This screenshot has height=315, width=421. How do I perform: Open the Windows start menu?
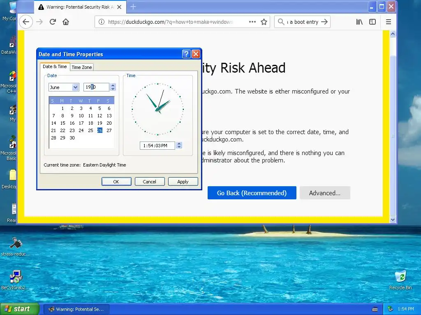(x=20, y=309)
